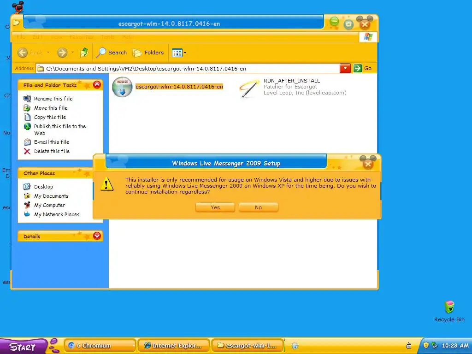The image size is (472, 354).
Task: Switch to escargot-wlm folder taskbar button
Action: pos(248,346)
